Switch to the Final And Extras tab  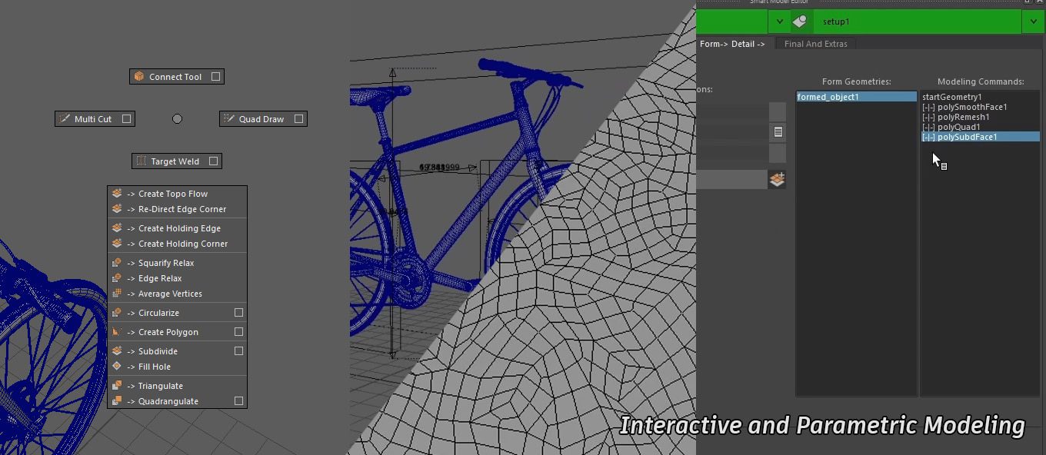coord(815,44)
